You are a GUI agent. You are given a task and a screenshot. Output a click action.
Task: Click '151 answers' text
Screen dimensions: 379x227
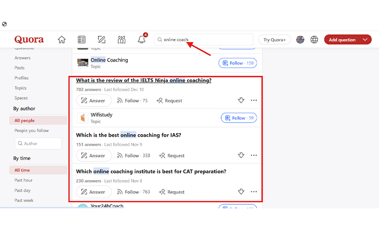pyautogui.click(x=88, y=144)
